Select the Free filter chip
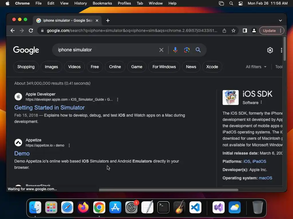Viewport: 293px width, 219px height. 95,67
